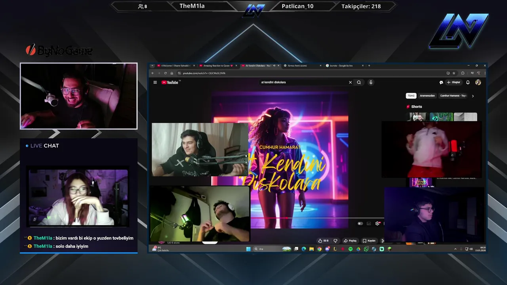507x285 pixels.
Task: Like the video showing 50 B
Action: pyautogui.click(x=324, y=241)
